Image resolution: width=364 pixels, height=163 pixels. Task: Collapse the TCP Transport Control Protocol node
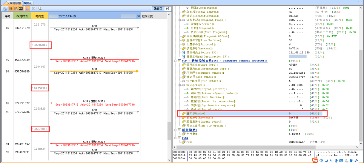[x=175, y=61]
